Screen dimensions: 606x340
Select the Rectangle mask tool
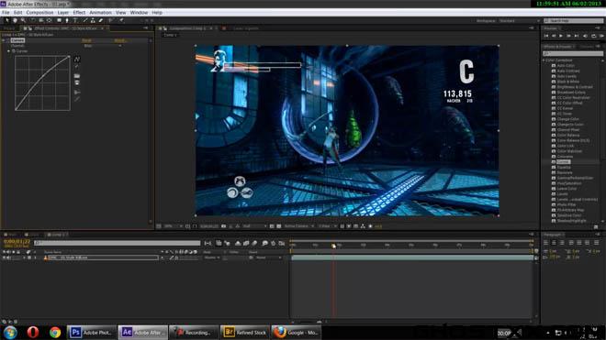pos(59,20)
